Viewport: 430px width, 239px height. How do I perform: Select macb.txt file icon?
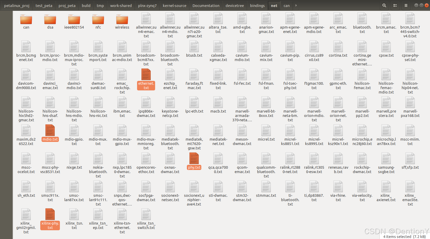(218, 102)
